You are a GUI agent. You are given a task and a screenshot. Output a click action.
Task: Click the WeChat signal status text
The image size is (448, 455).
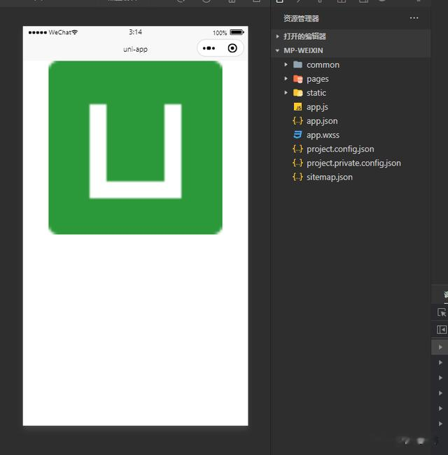coord(59,32)
